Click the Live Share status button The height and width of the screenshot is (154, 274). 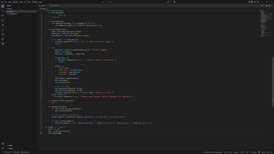(25, 152)
